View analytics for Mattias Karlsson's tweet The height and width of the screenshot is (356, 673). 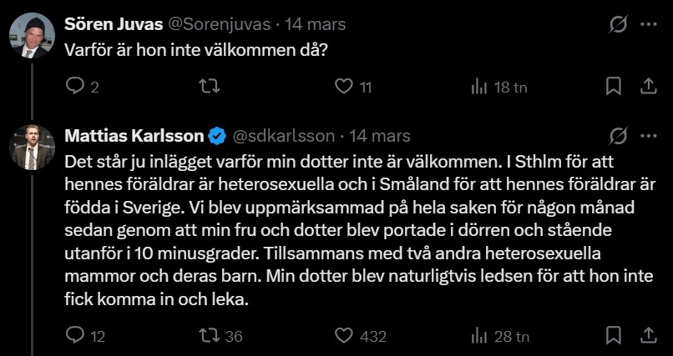click(479, 336)
